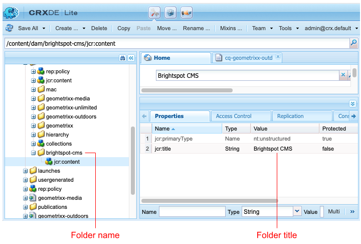
Task: Click the Copy toolbar button
Action: (x=124, y=28)
